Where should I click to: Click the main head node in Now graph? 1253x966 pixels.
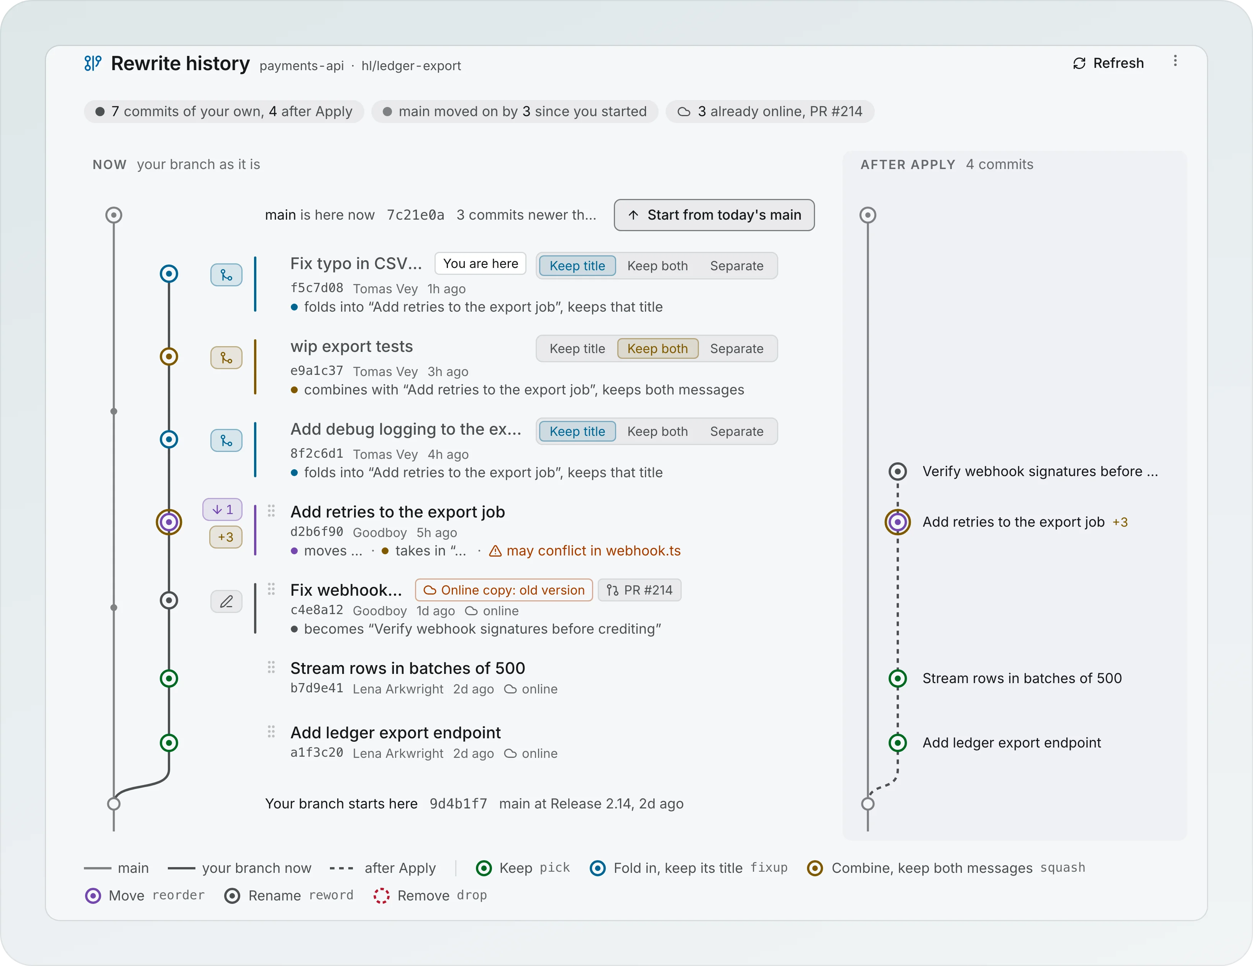(113, 215)
